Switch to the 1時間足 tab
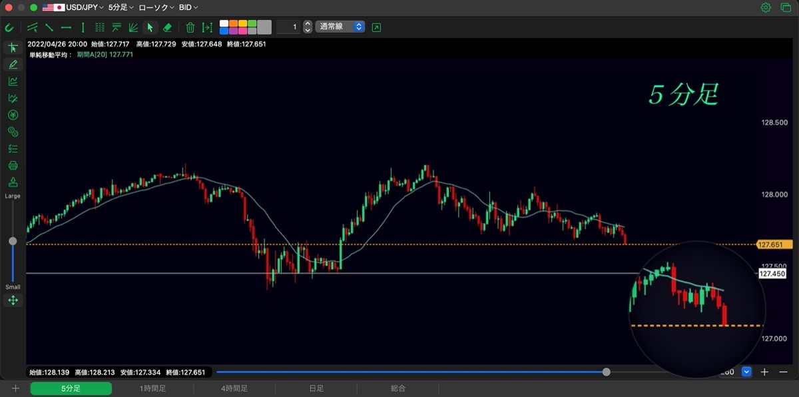The width and height of the screenshot is (799, 397). (152, 388)
